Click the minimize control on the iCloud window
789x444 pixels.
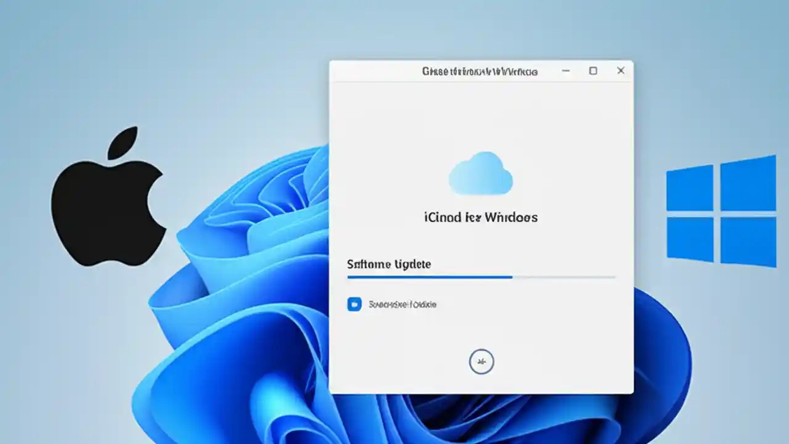(x=565, y=71)
